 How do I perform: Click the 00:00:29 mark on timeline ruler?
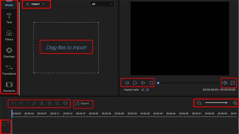point(119,114)
